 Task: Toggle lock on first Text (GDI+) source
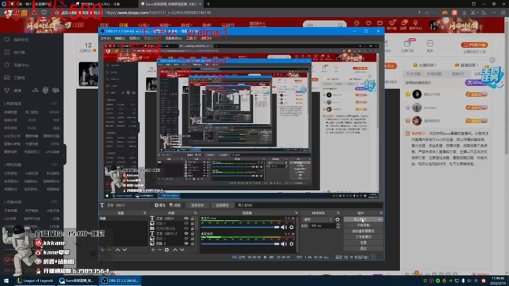pos(192,219)
